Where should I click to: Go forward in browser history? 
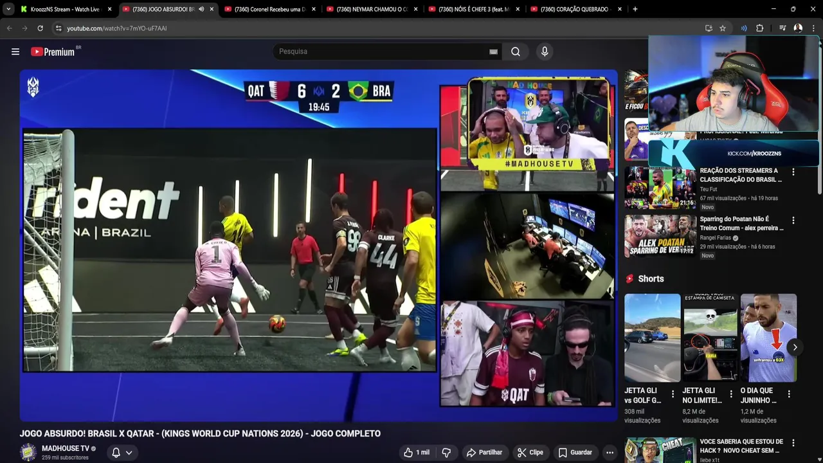click(24, 28)
